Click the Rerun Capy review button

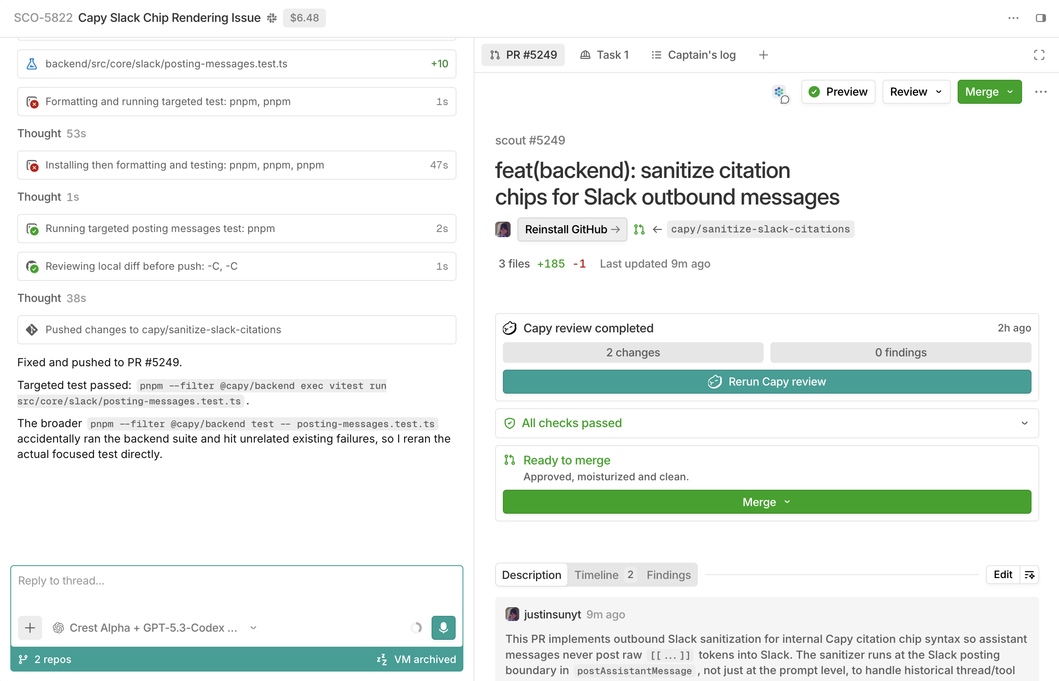pyautogui.click(x=767, y=381)
